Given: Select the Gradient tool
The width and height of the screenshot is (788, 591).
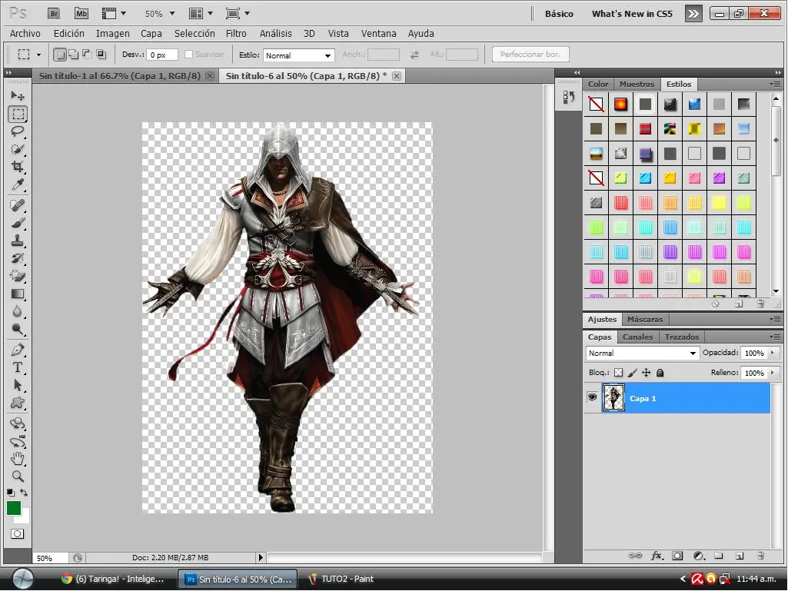Looking at the screenshot, I should click(x=18, y=294).
